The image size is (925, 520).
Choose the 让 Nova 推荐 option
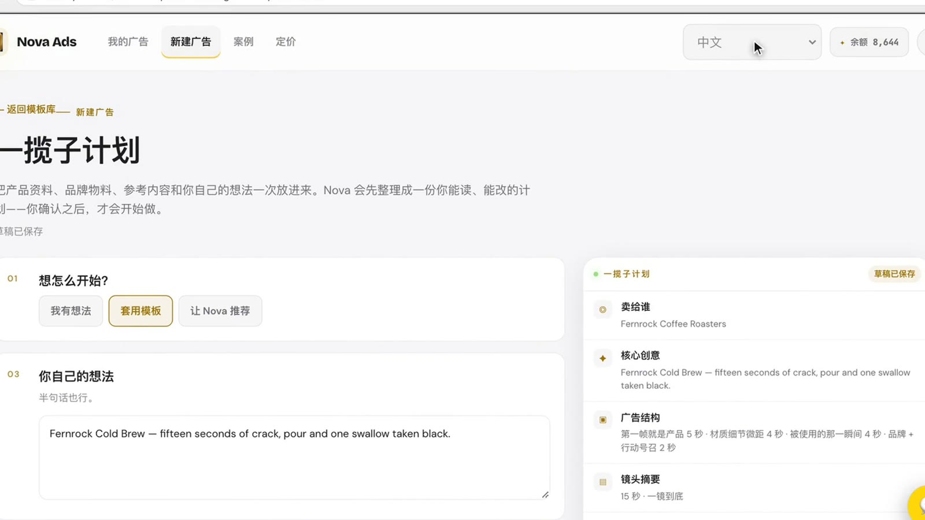pyautogui.click(x=220, y=311)
